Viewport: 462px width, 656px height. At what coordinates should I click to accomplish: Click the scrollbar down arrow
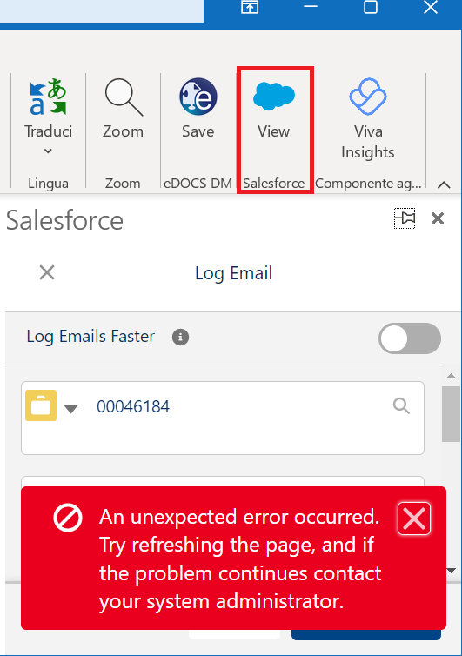[451, 571]
